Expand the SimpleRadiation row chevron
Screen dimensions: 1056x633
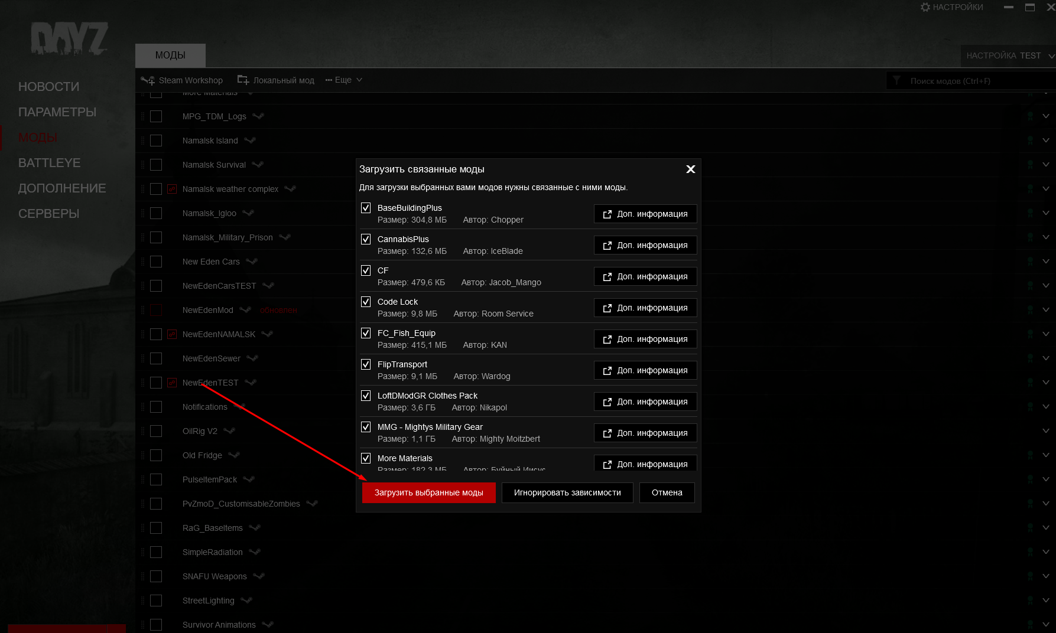click(1045, 552)
